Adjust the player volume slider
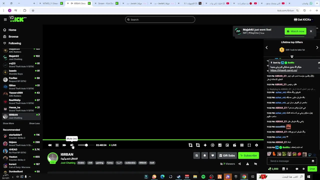This screenshot has height=180, width=320. pos(86,145)
